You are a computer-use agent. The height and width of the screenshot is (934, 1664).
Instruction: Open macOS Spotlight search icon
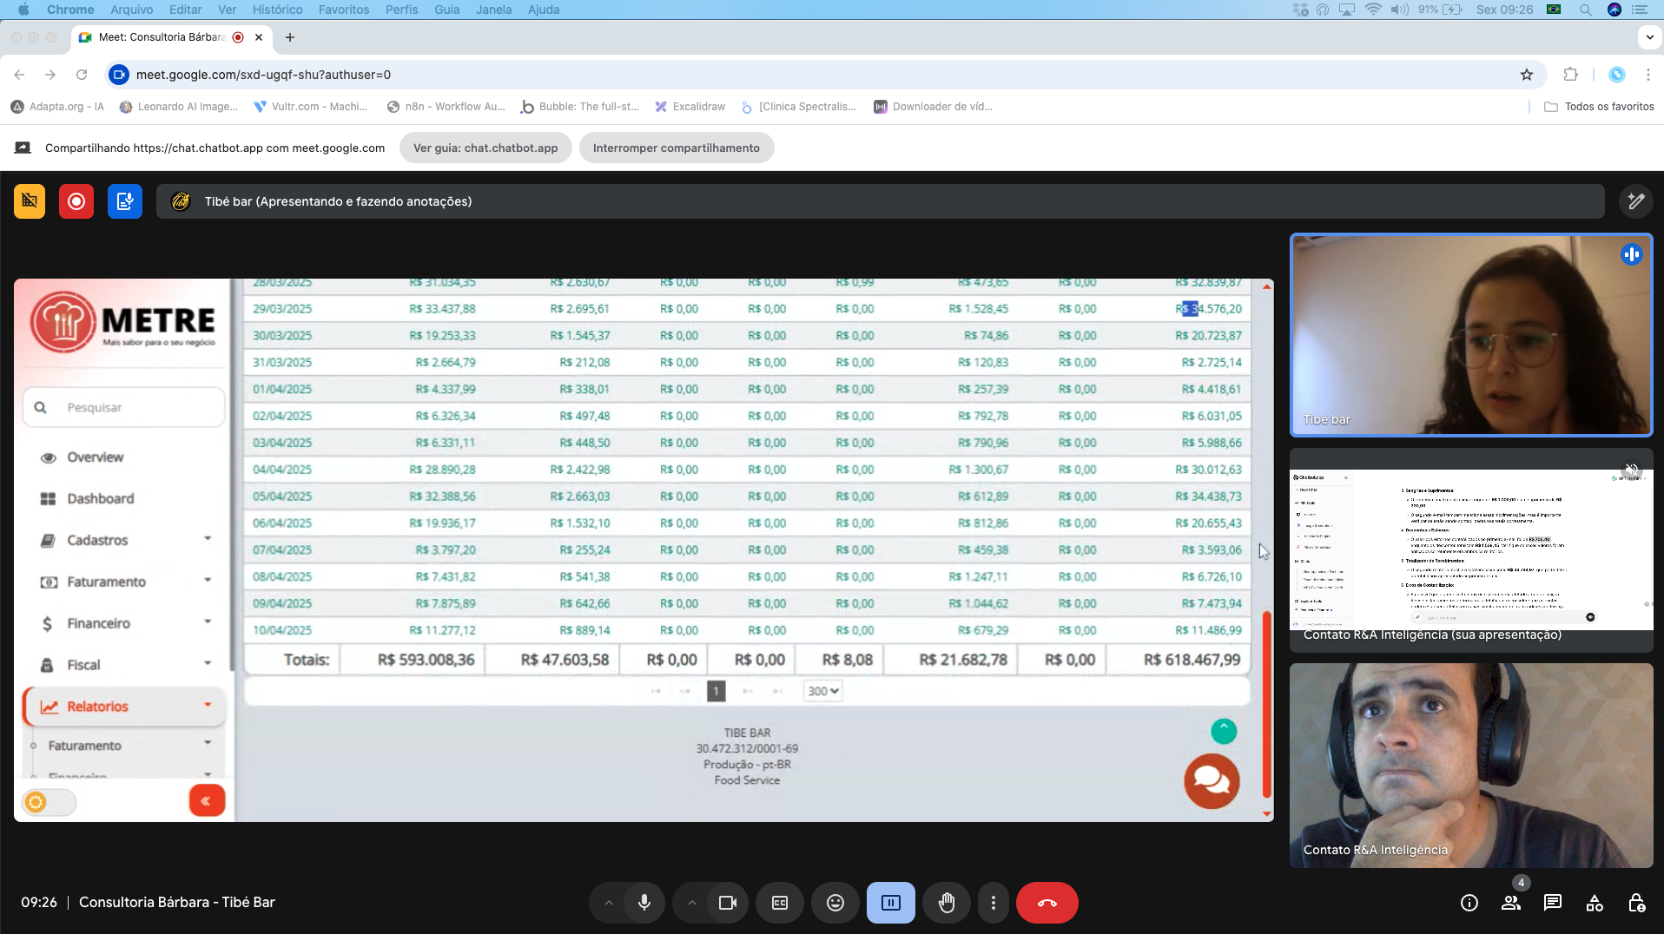(1586, 10)
